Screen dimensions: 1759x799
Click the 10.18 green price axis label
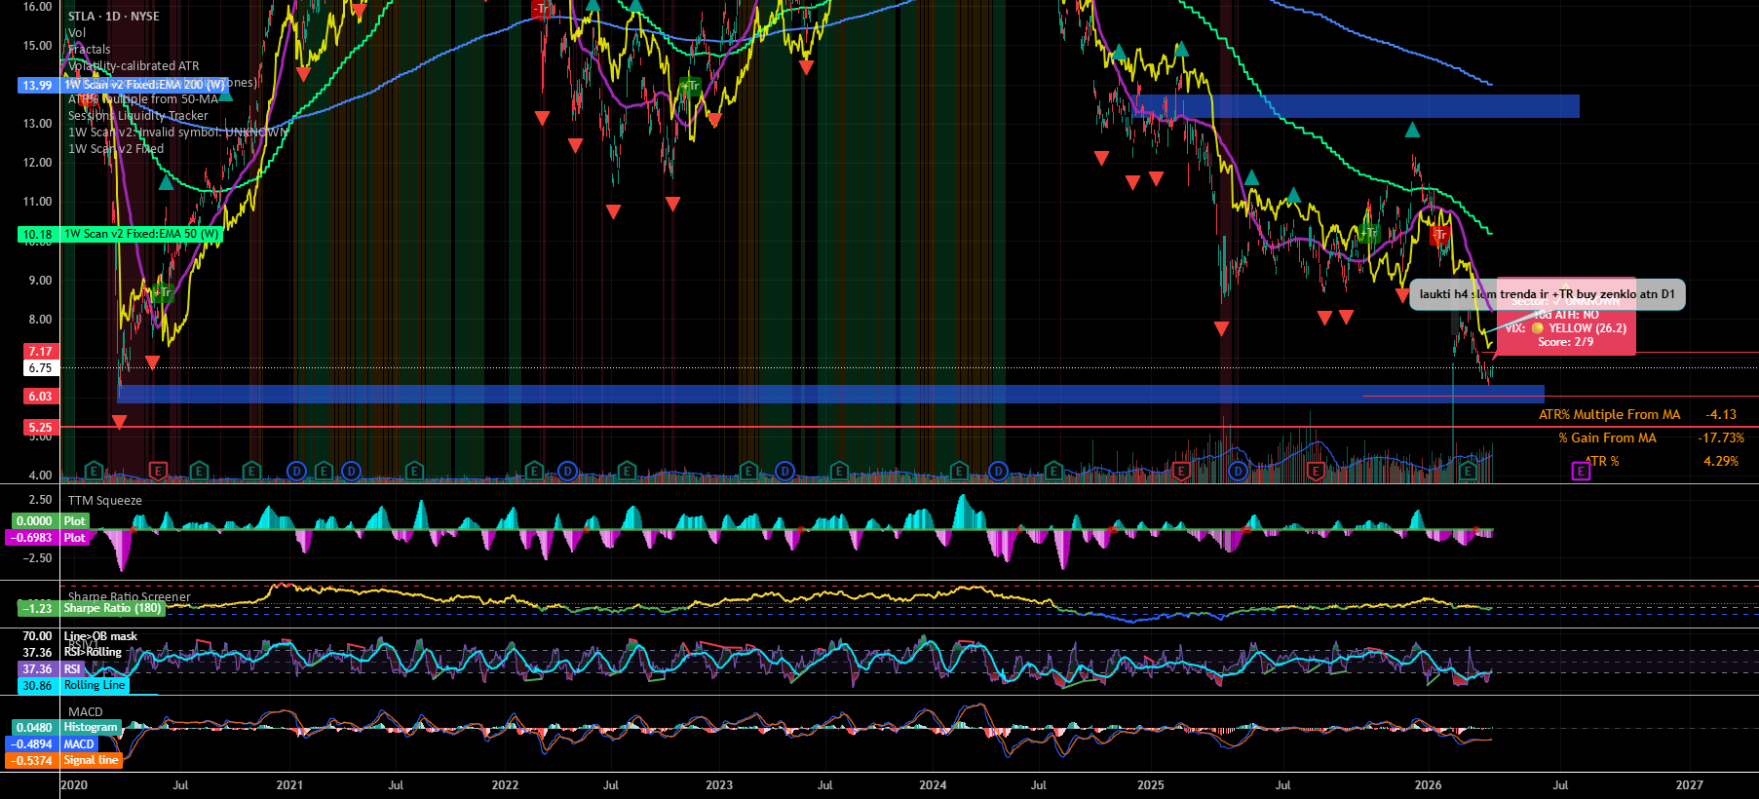pyautogui.click(x=37, y=234)
